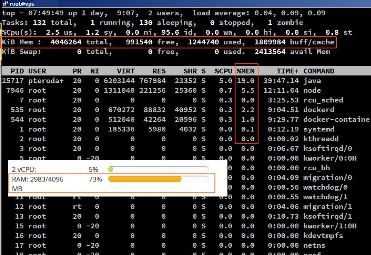Click the 19.0 memory percentage value
The height and width of the screenshot is (255, 371).
pos(246,81)
